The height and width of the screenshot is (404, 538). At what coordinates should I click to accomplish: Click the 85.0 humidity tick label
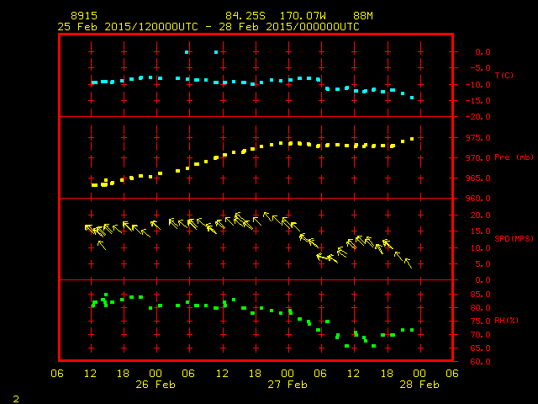pos(480,295)
